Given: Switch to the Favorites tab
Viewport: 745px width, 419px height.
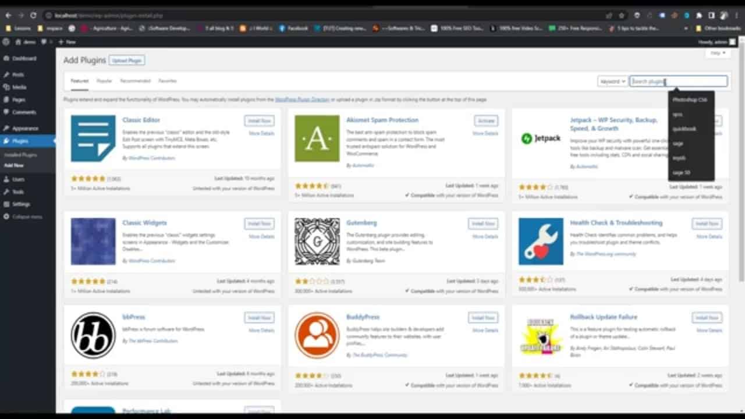Looking at the screenshot, I should point(168,81).
